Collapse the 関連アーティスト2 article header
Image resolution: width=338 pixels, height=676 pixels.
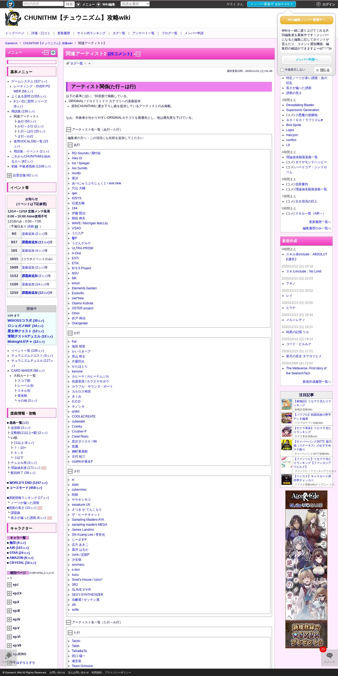[x=138, y=54]
